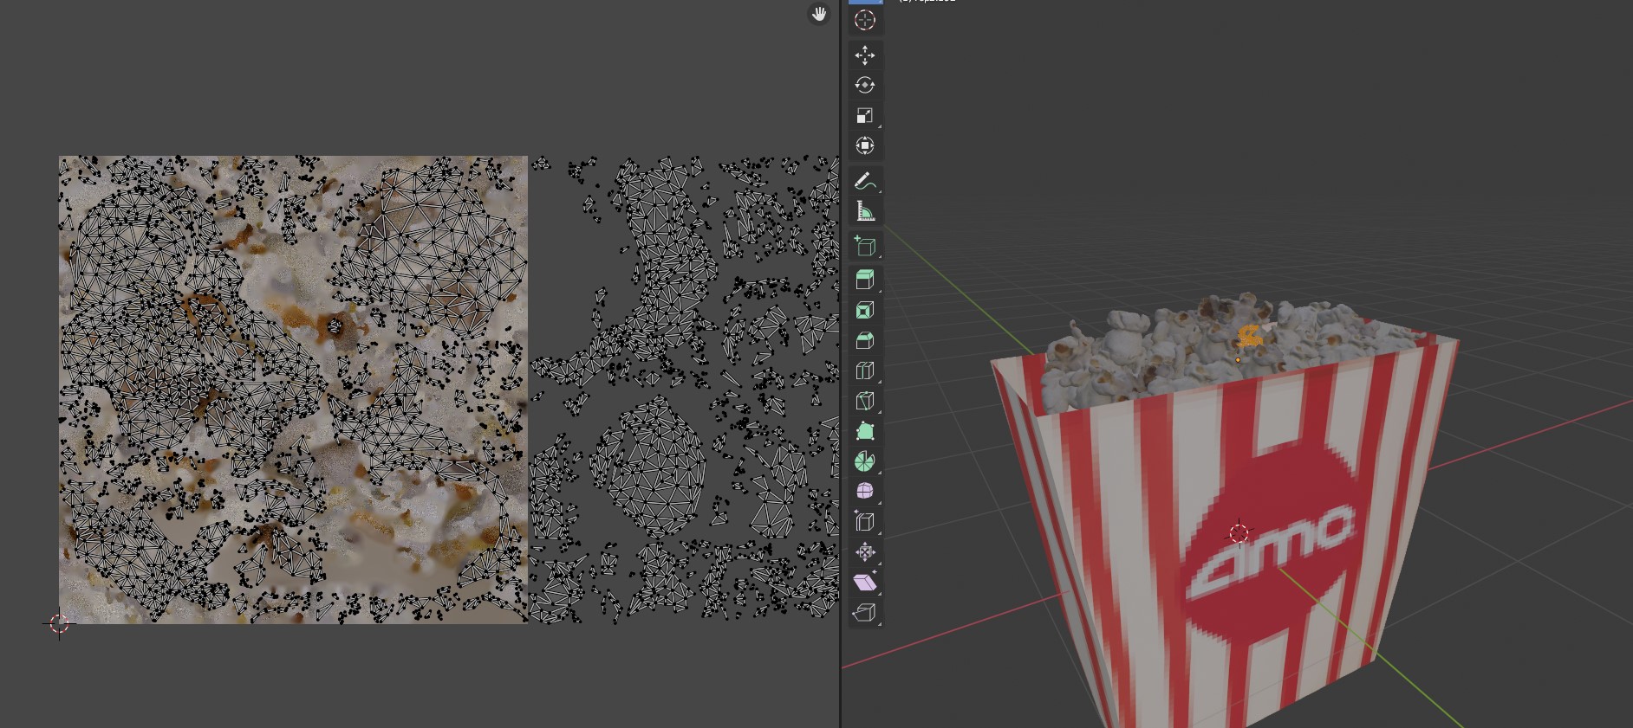Viewport: 1633px width, 728px height.
Task: Select the Measure ruler tool
Action: [864, 211]
